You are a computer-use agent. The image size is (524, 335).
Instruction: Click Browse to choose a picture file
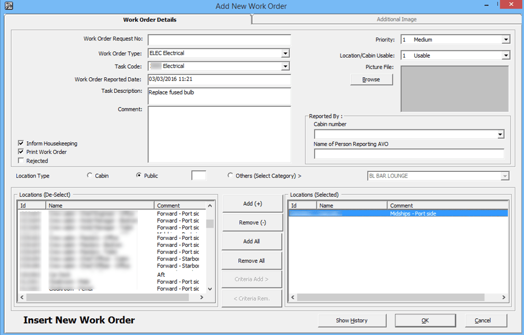[371, 79]
